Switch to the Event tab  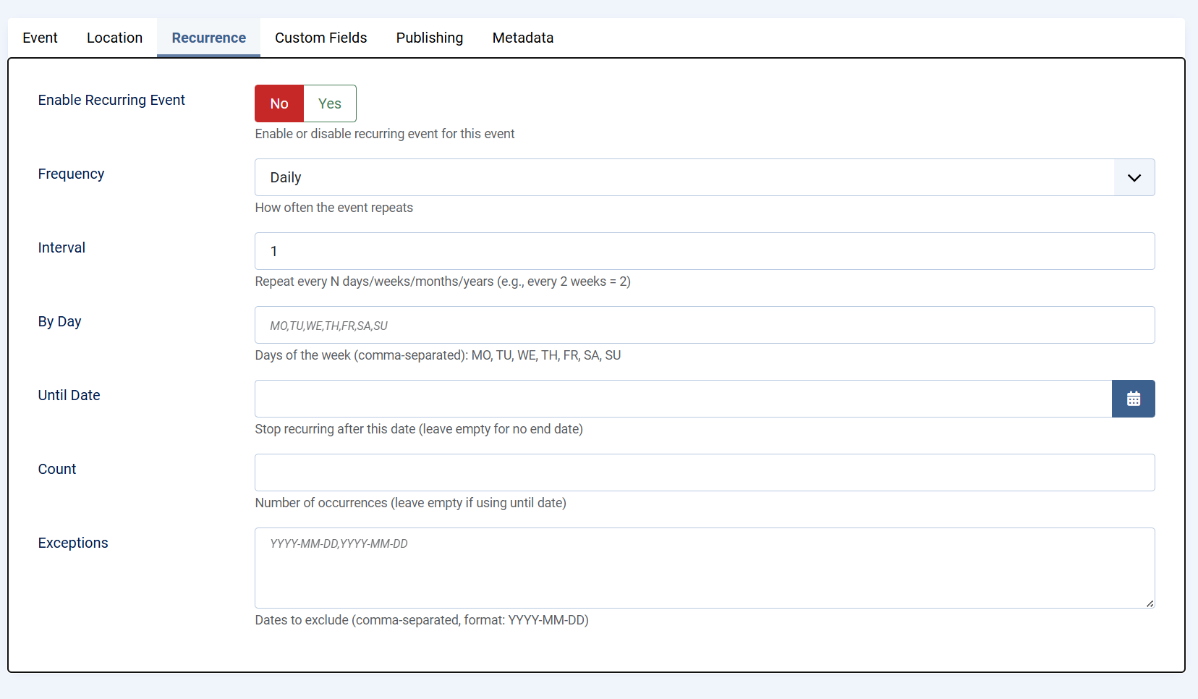(x=40, y=38)
